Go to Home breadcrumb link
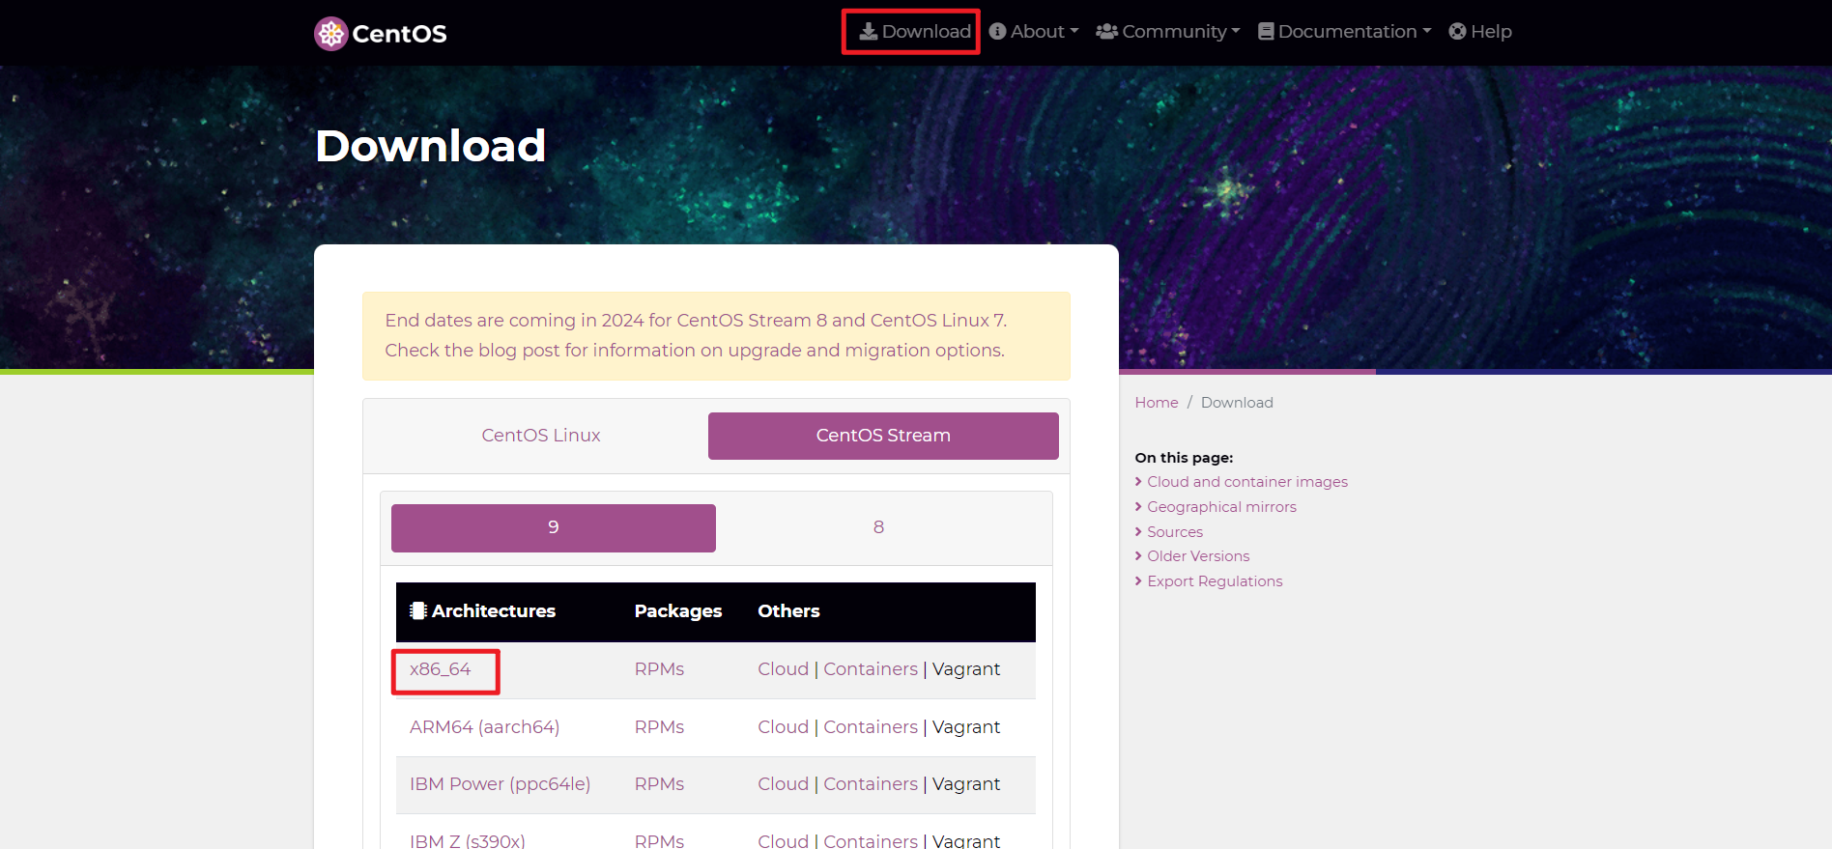1832x849 pixels. (x=1157, y=403)
